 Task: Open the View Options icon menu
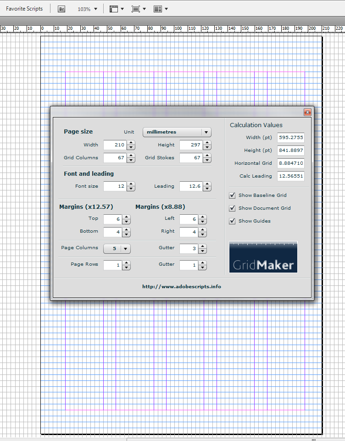coord(117,9)
